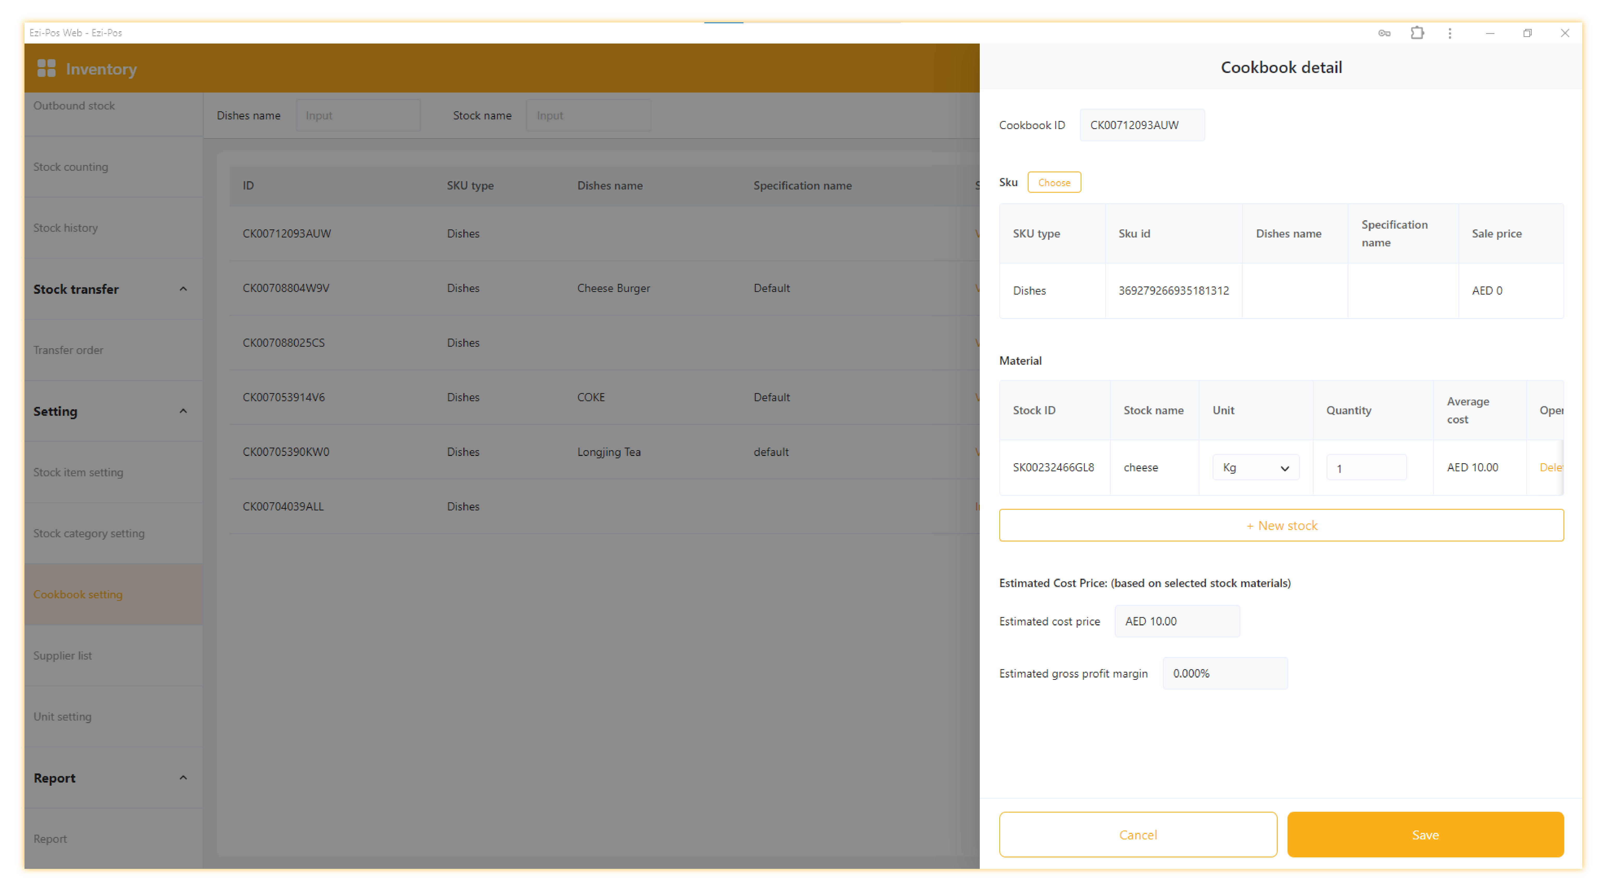1607x891 pixels.
Task: Open the Kg unit dropdown
Action: coord(1255,468)
